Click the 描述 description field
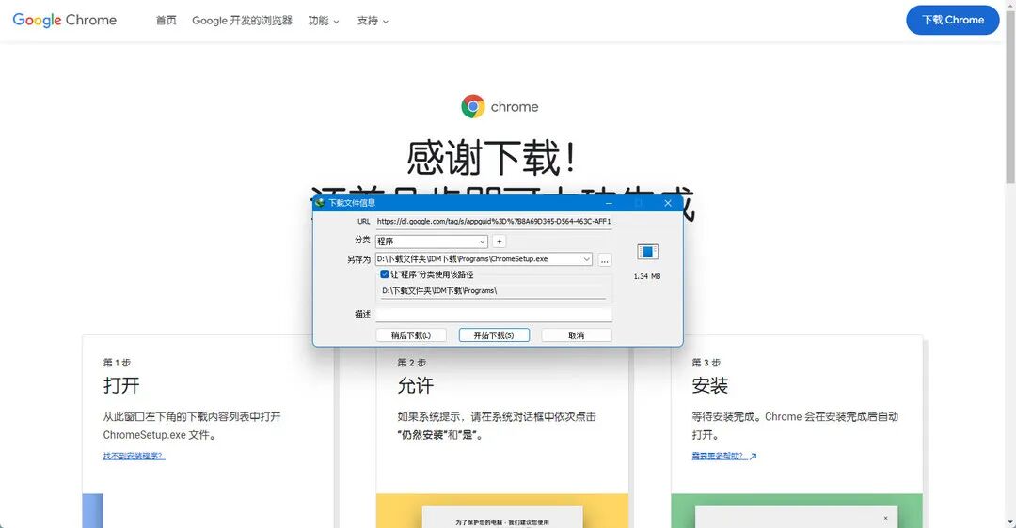 tap(493, 315)
